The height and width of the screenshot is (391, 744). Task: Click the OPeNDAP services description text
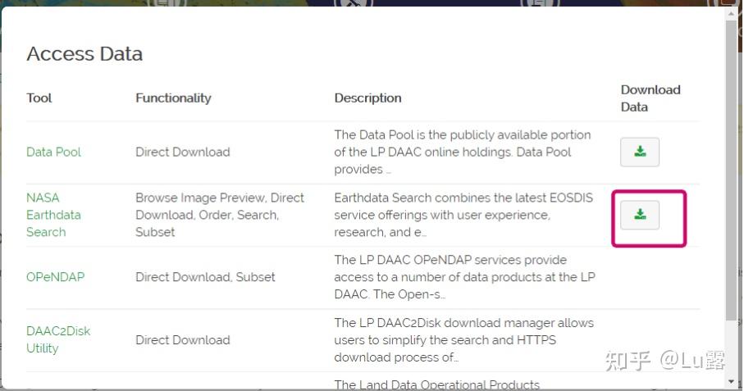click(463, 277)
